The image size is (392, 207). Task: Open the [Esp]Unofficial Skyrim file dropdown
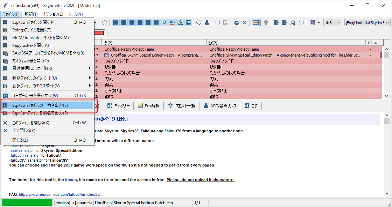click(367, 23)
